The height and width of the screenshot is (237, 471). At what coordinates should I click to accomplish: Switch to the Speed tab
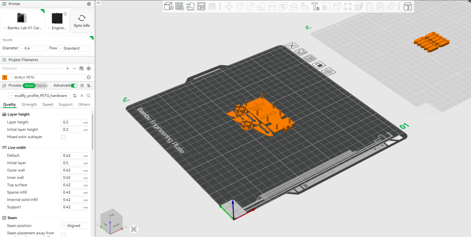[x=48, y=104]
